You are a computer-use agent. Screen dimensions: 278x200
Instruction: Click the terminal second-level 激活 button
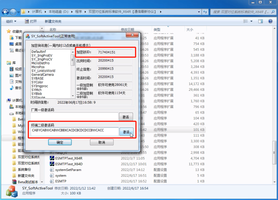(126, 132)
